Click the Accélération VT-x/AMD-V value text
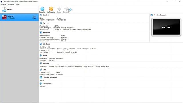The height and width of the screenshot is (103, 183). click(x=72, y=29)
